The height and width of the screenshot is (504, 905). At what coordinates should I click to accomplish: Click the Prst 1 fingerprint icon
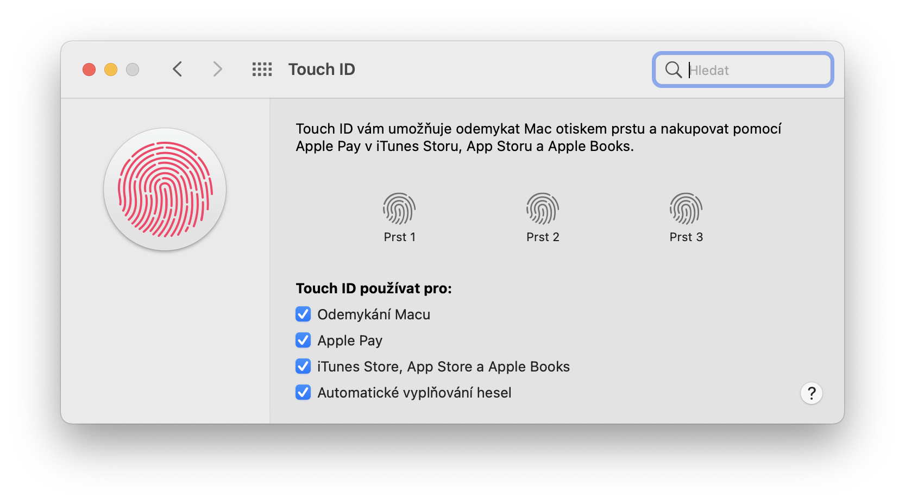399,209
